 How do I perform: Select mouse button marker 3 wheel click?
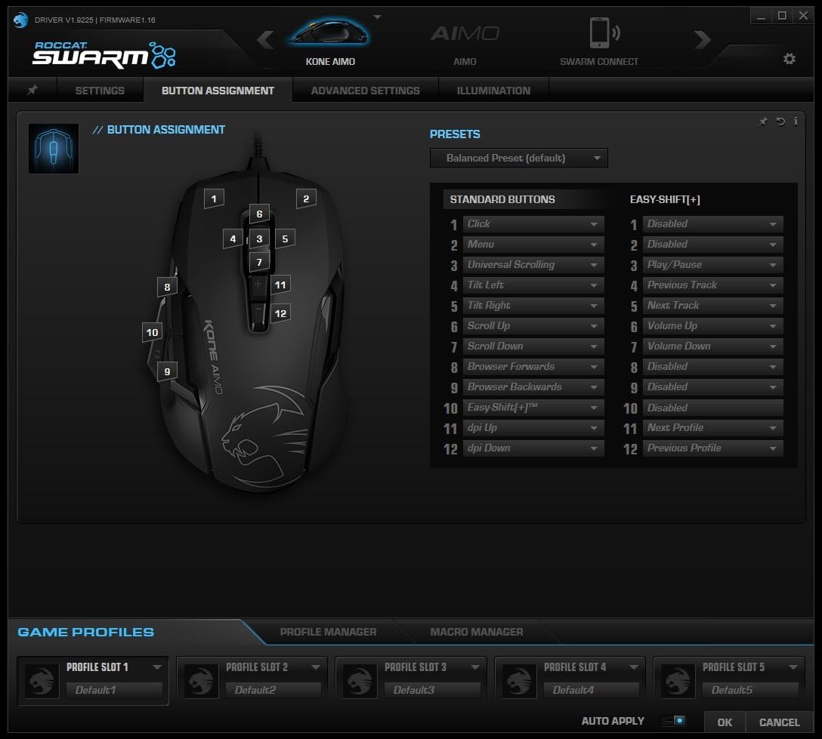tap(259, 239)
